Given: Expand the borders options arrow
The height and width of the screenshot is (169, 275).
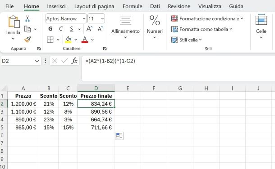Looking at the screenshot, I should pyautogui.click(x=58, y=40).
